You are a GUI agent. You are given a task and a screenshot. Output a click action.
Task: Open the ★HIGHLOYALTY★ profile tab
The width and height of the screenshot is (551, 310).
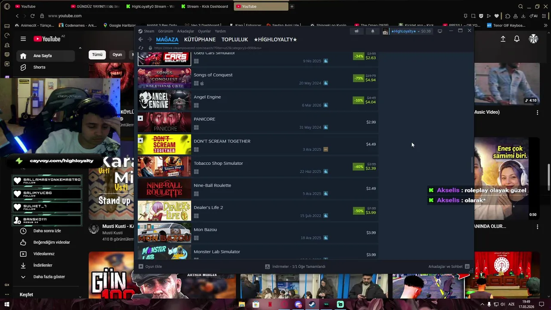tap(275, 39)
